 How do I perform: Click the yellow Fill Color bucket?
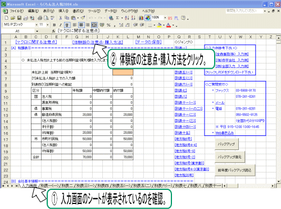point(160,25)
